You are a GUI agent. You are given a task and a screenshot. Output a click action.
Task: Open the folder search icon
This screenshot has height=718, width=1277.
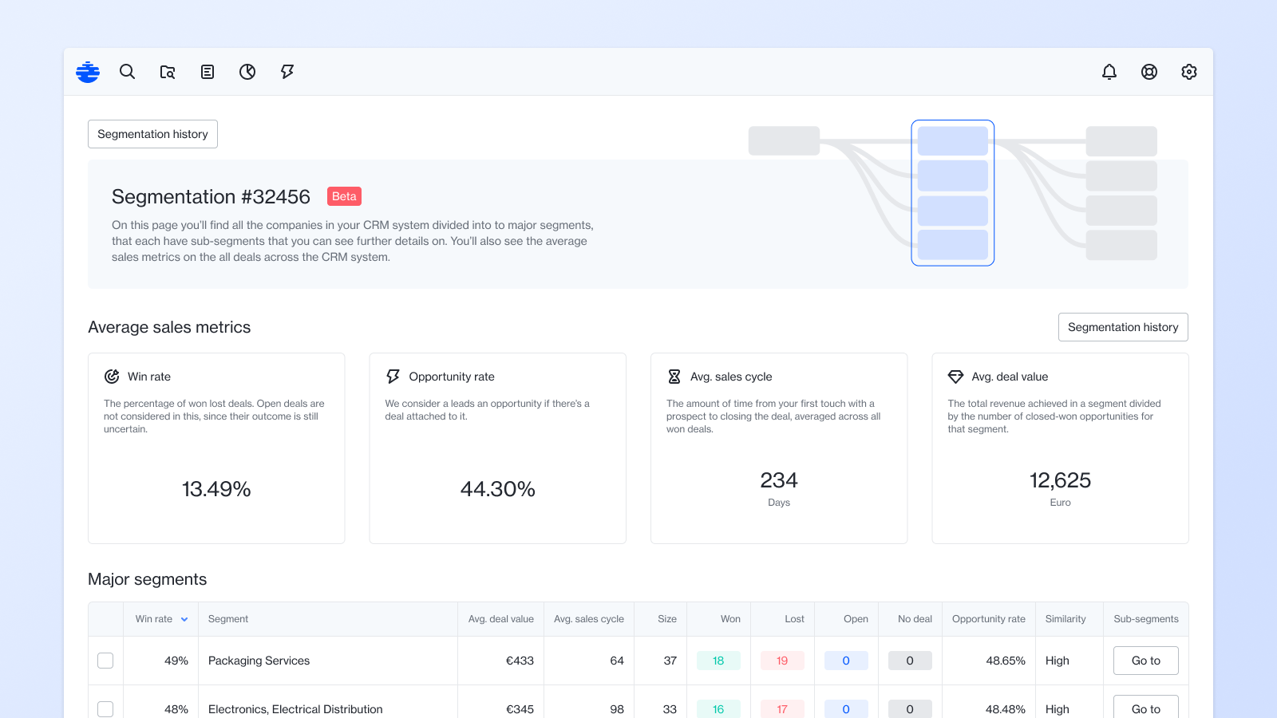(168, 72)
